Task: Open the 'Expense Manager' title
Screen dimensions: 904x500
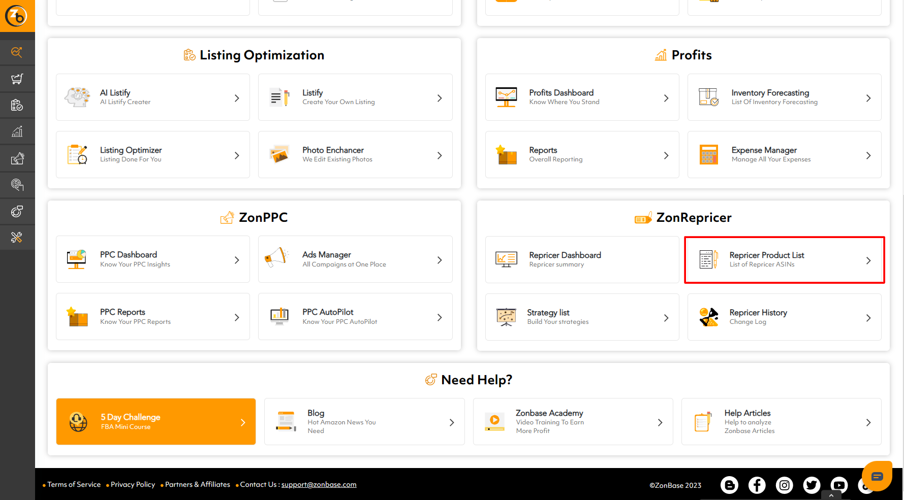Action: [764, 150]
